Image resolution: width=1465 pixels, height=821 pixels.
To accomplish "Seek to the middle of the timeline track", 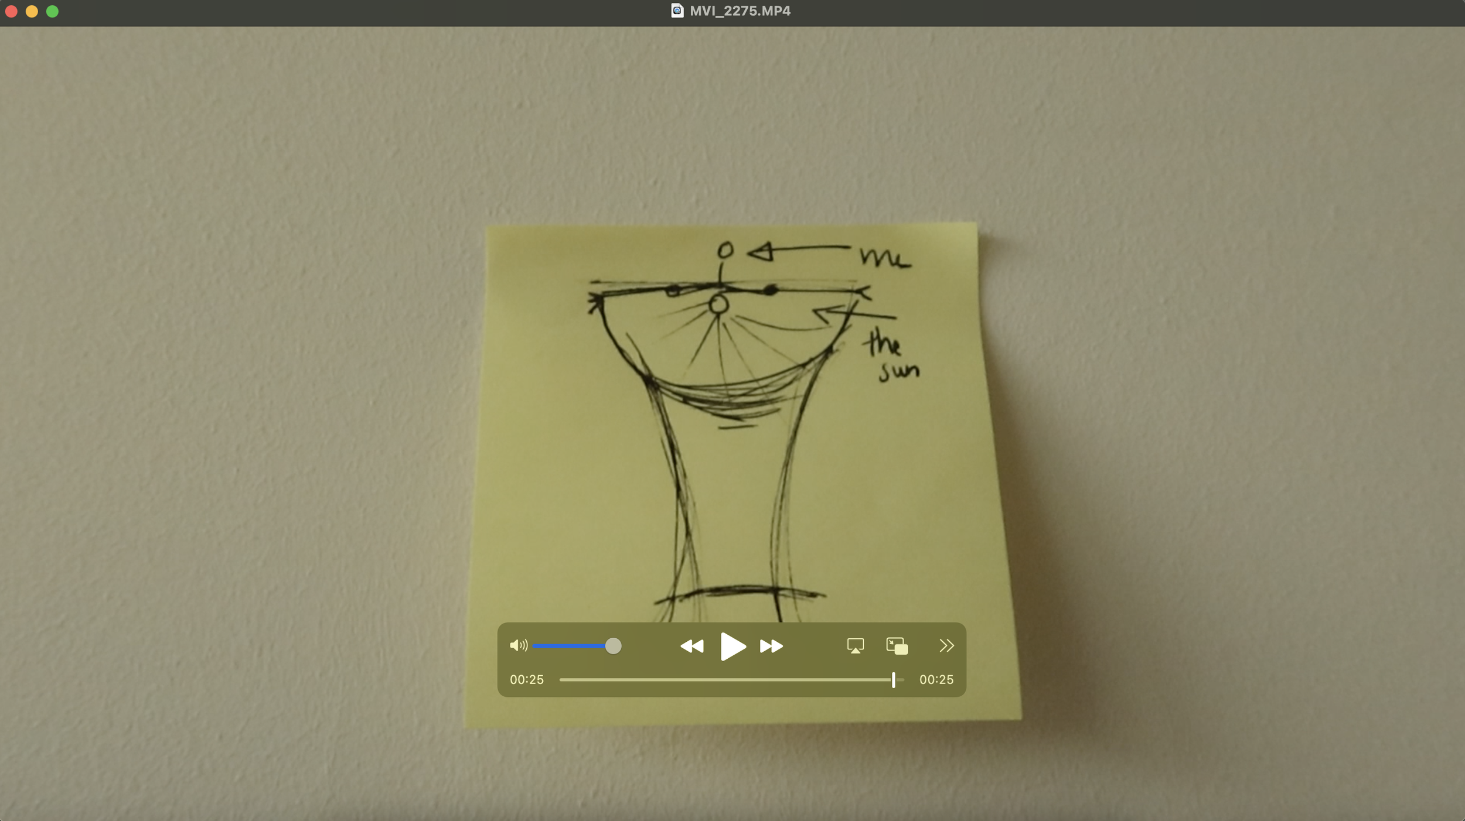I will (731, 680).
